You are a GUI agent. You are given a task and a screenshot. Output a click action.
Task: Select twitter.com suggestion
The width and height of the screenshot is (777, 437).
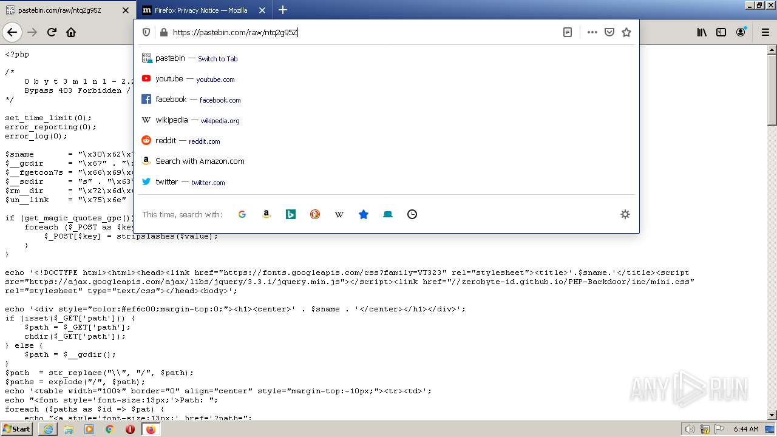[x=386, y=182]
